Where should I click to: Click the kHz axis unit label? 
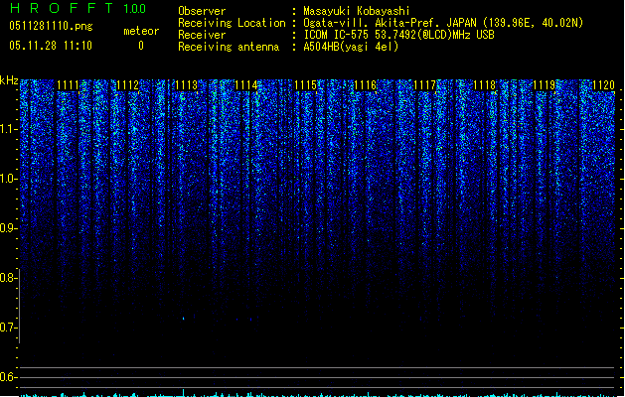coord(9,80)
